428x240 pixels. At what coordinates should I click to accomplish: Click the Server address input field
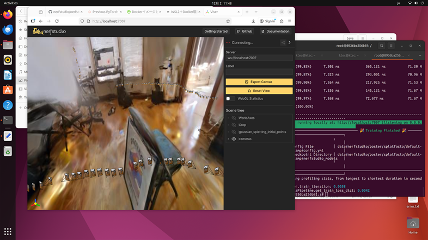pos(259,58)
